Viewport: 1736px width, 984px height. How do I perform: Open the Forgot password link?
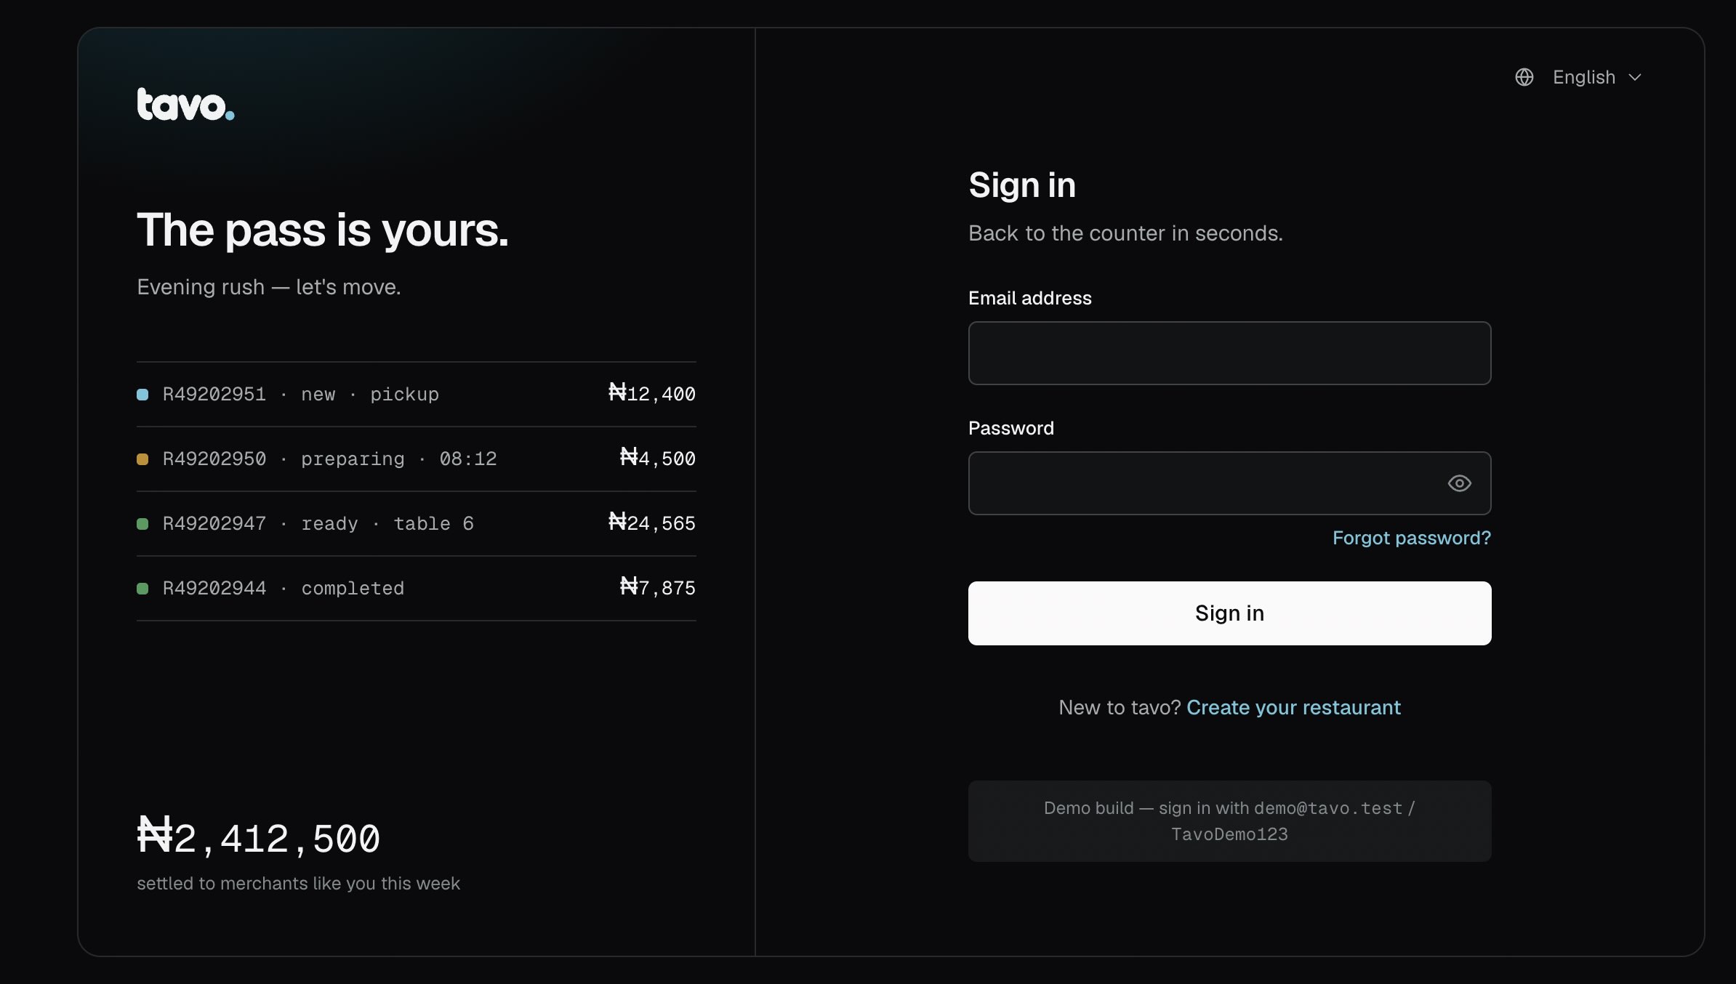[x=1411, y=538]
